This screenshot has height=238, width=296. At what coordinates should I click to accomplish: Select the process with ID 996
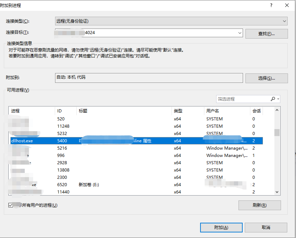(x=136, y=156)
